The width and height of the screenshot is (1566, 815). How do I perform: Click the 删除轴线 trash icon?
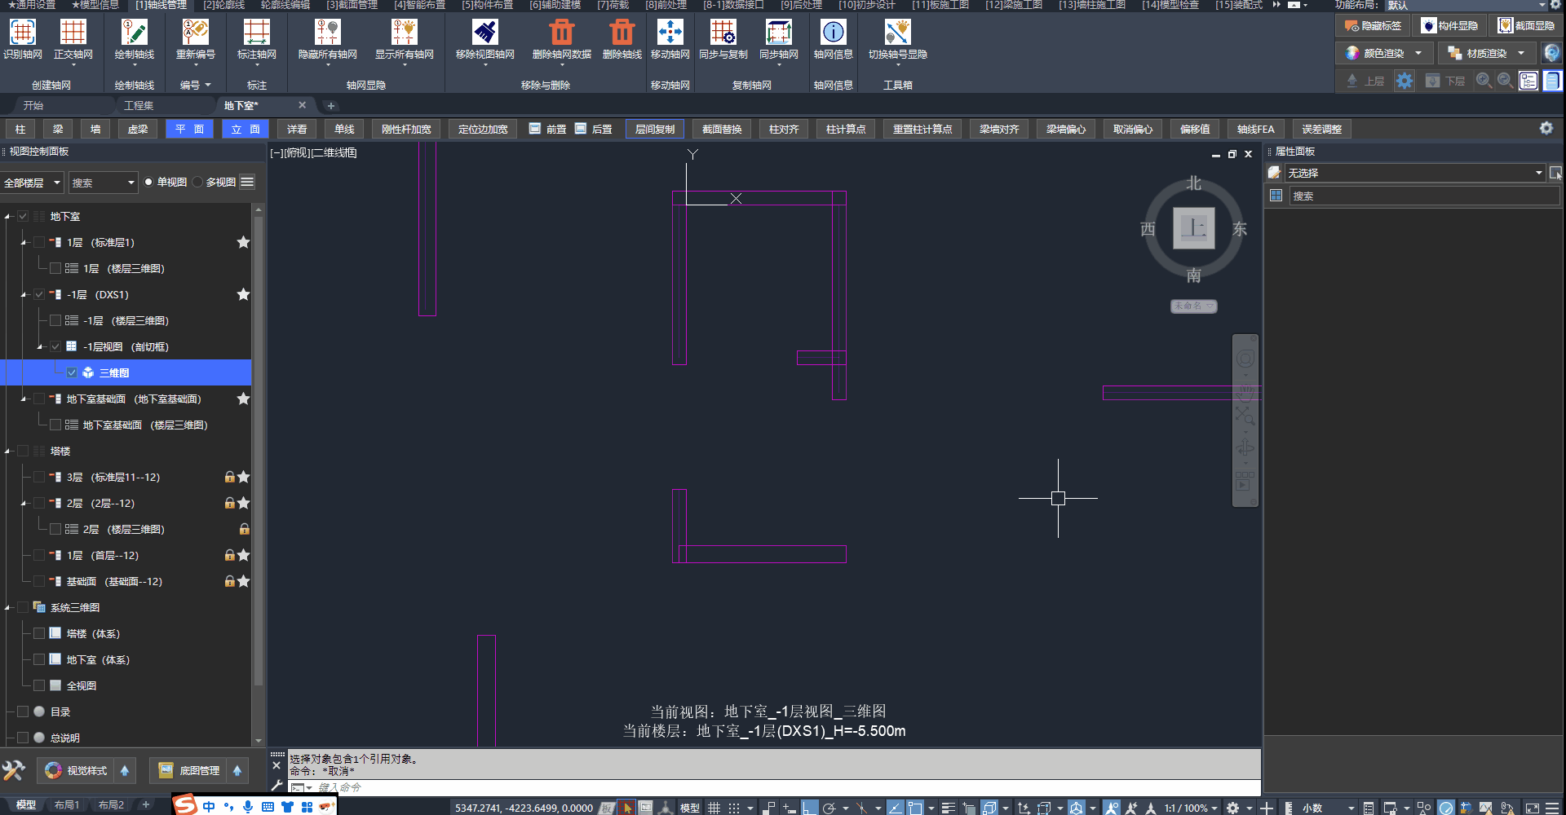(622, 33)
